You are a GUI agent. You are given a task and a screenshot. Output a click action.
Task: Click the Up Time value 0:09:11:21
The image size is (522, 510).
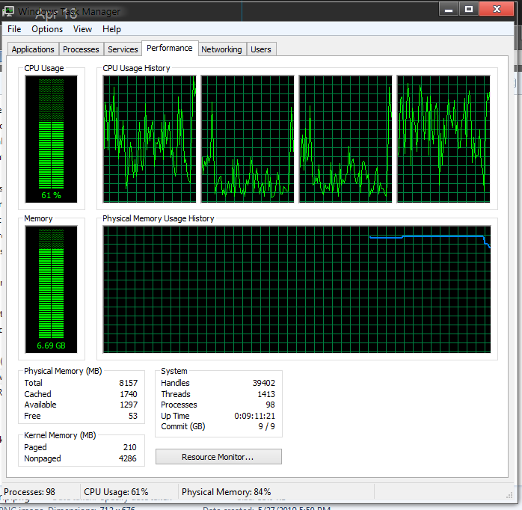[255, 416]
